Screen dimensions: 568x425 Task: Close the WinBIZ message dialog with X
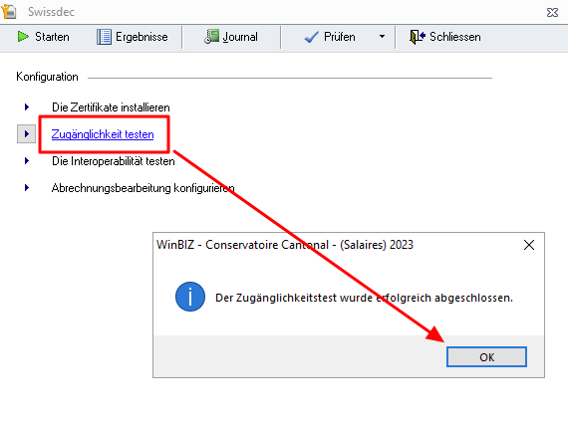[x=529, y=245]
